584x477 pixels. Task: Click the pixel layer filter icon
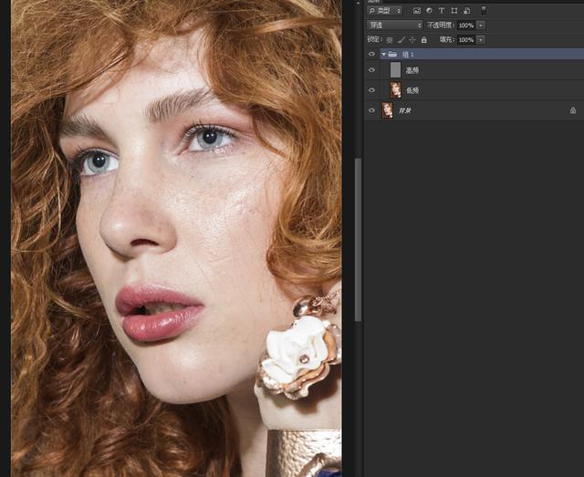416,11
